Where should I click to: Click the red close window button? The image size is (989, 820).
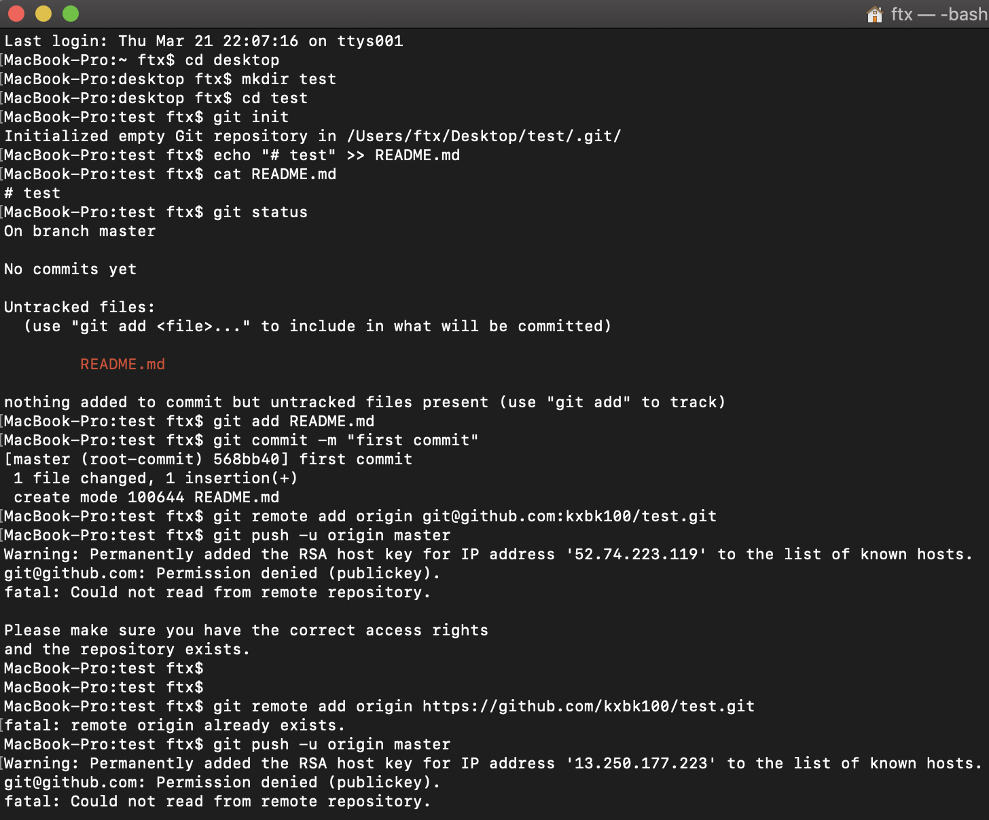pos(16,14)
